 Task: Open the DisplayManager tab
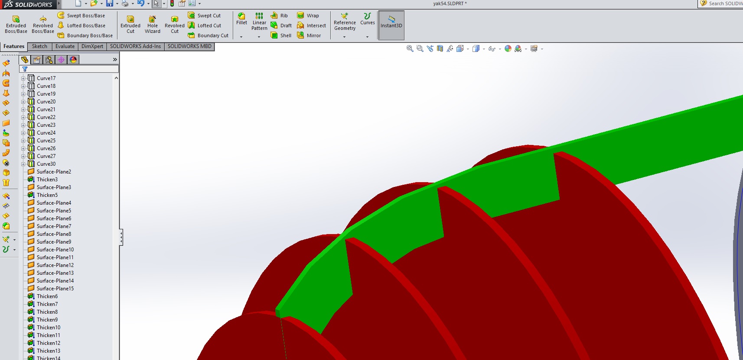coord(73,60)
